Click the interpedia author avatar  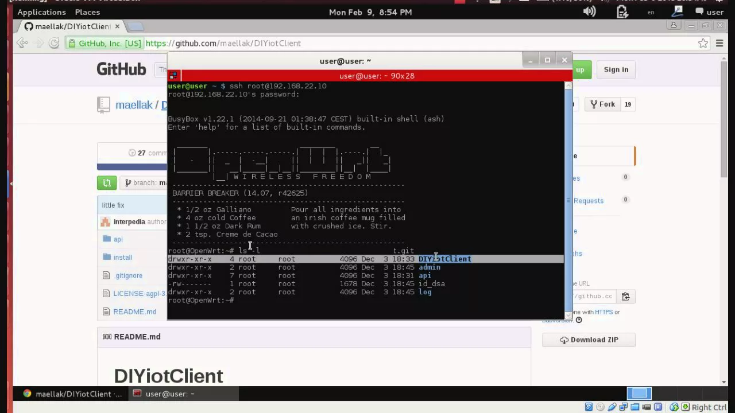(105, 222)
